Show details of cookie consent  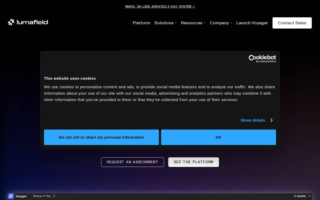[x=256, y=120]
